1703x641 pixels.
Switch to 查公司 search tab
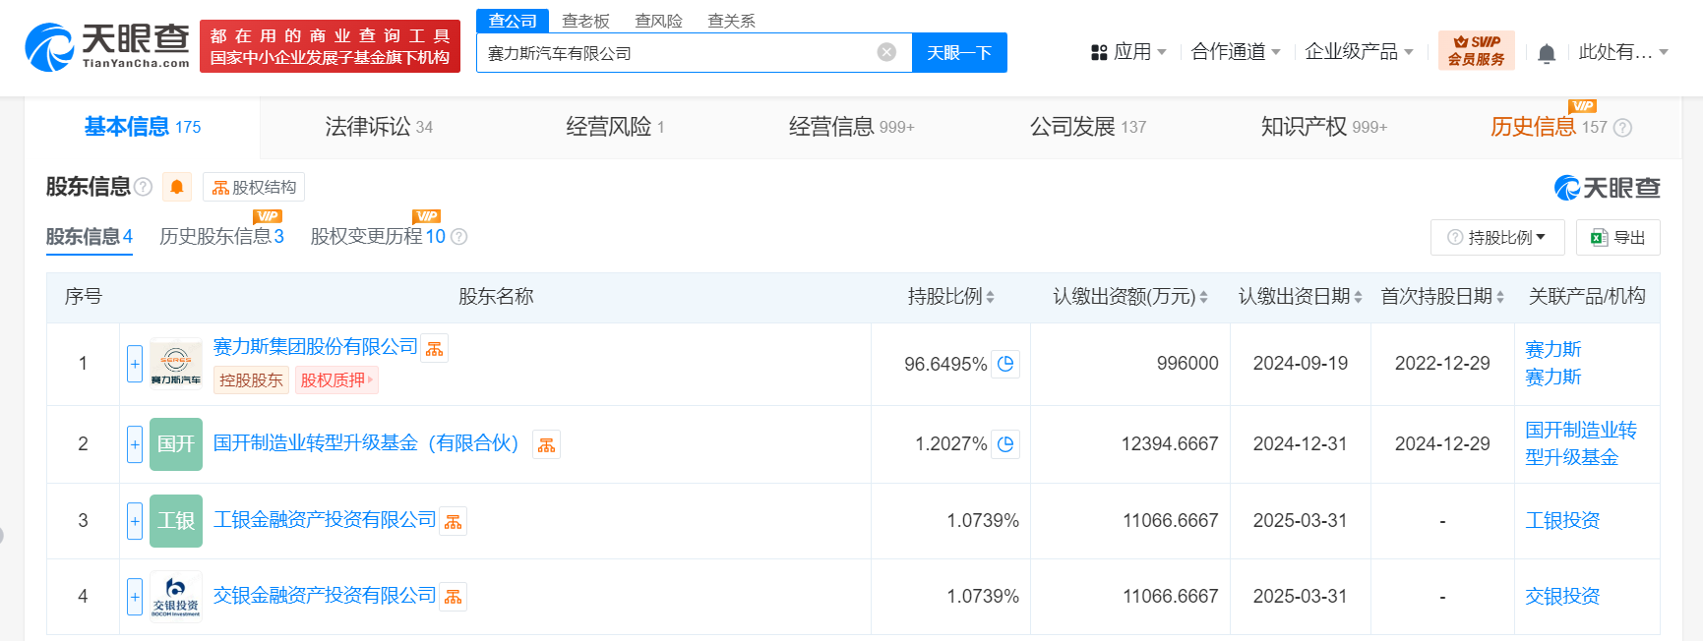coord(513,21)
